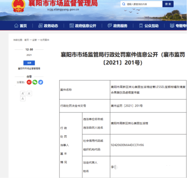Click 首页 in the breadcrumb trail
The image size is (187, 178).
click(x=26, y=40)
